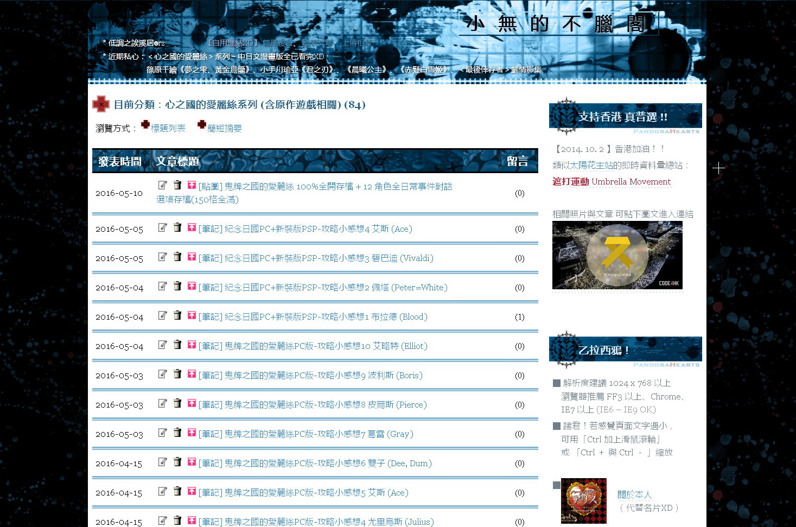Edit the 雙子 (Dee, Dum) post
796x527 pixels.
(x=162, y=462)
